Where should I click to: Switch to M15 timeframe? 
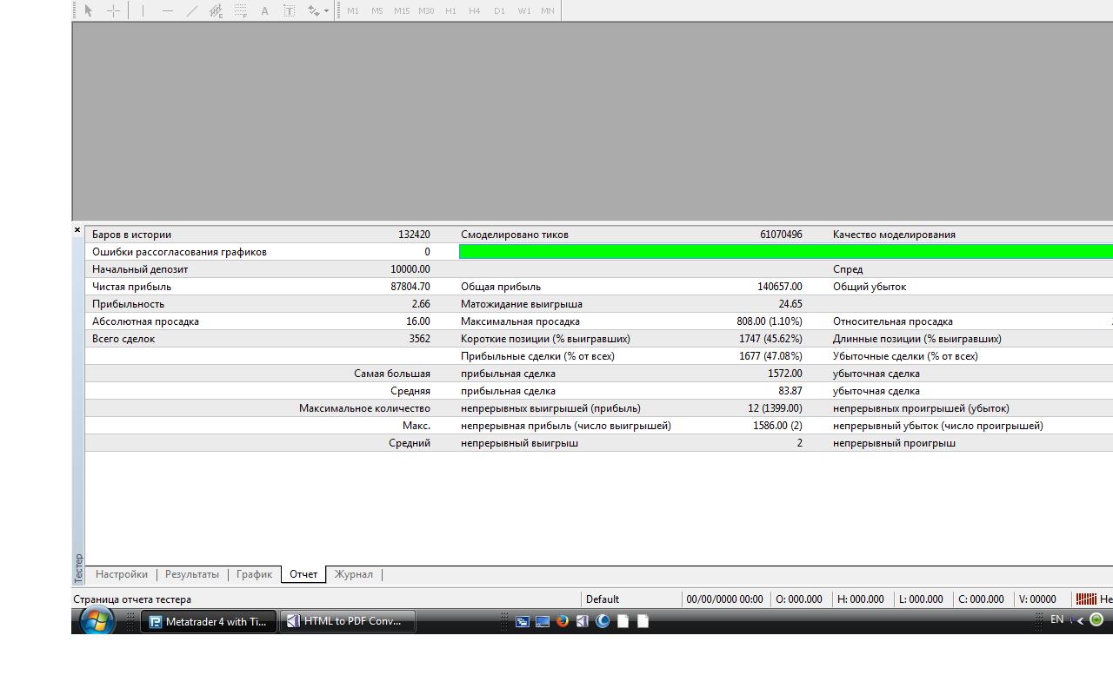pyautogui.click(x=401, y=10)
